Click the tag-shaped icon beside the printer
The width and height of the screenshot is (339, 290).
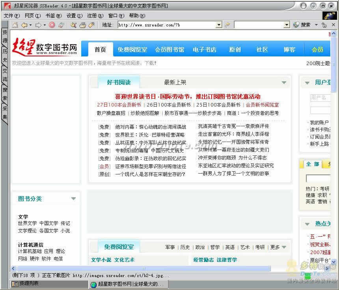tap(91, 25)
